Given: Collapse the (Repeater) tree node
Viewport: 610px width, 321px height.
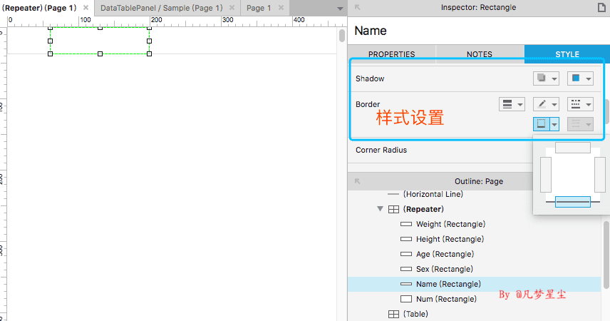Looking at the screenshot, I should tap(380, 209).
